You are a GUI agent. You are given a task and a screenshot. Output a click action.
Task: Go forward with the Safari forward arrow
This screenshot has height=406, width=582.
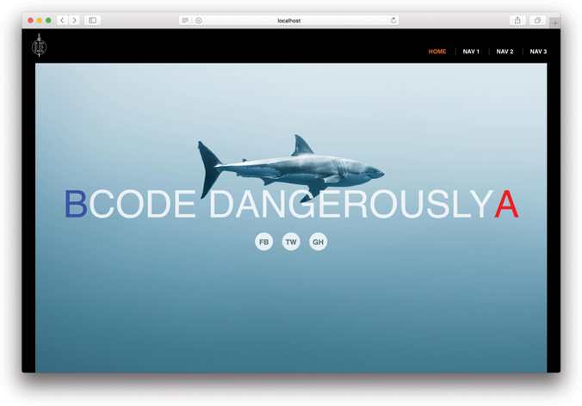pyautogui.click(x=75, y=21)
